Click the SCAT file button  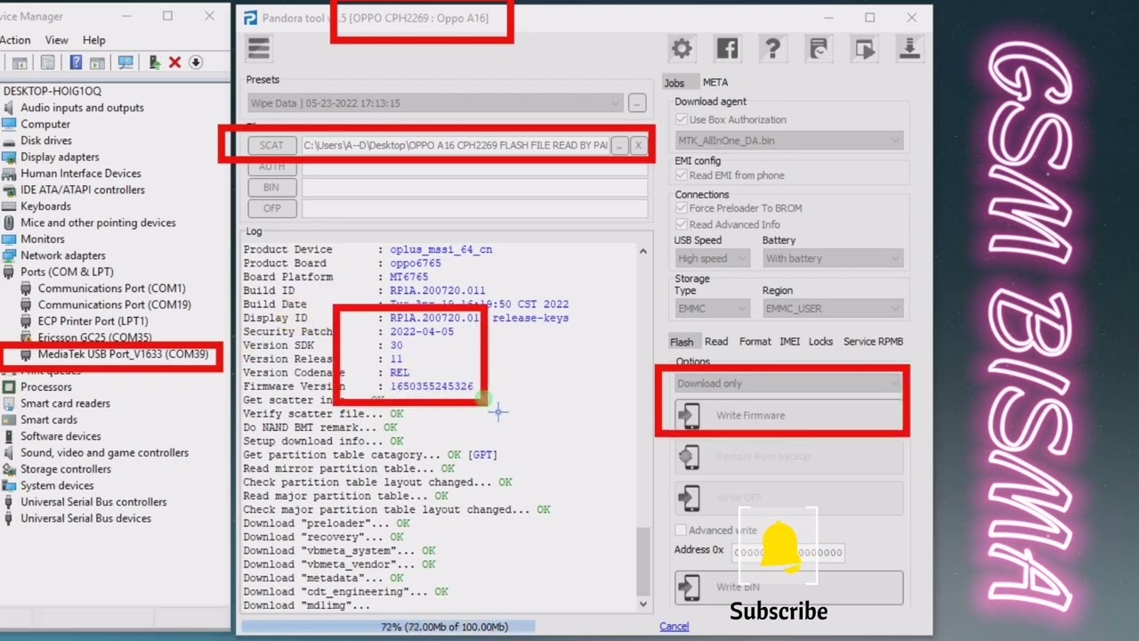point(271,145)
